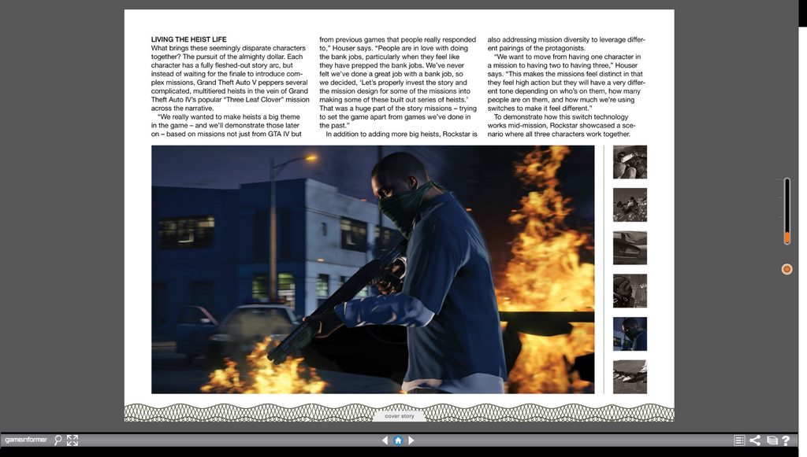Select the last thumbnail showing a jet
This screenshot has width=807, height=457.
pyautogui.click(x=630, y=377)
